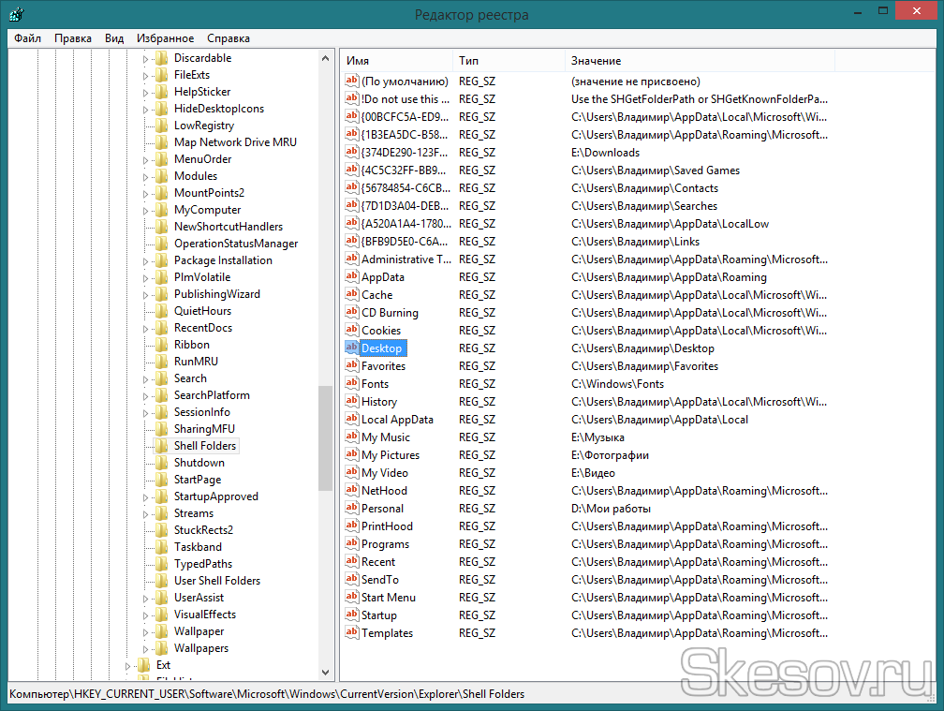Select the User Shell Folders key
Viewport: 944px width, 711px height.
217,581
